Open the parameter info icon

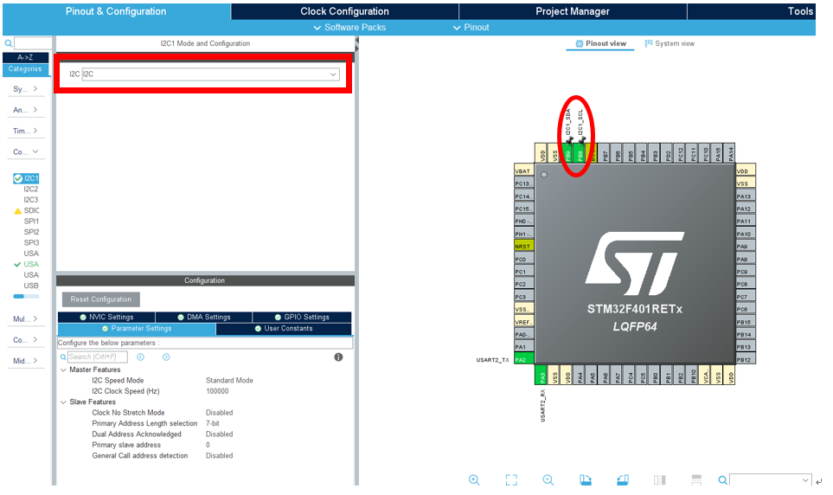(338, 357)
